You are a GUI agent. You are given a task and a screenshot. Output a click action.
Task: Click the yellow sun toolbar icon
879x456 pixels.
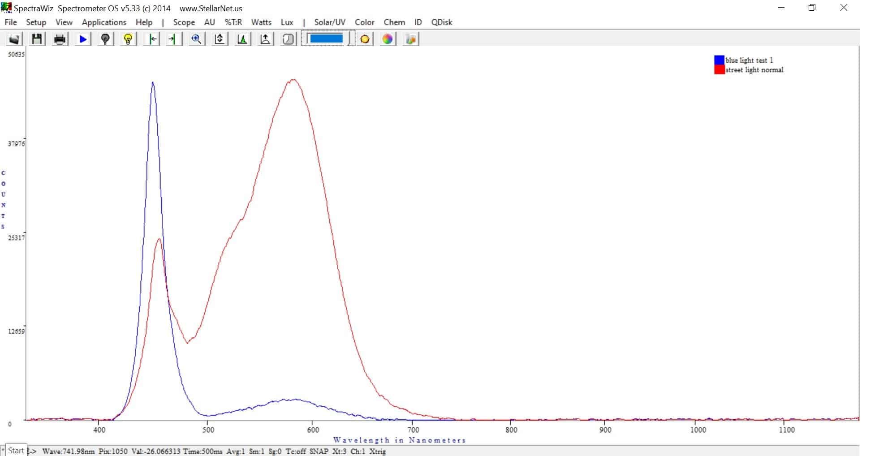point(365,39)
